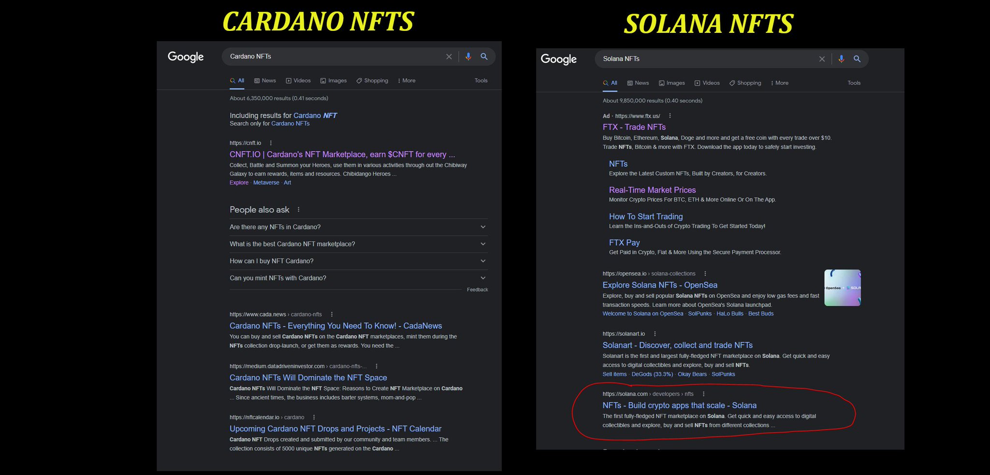This screenshot has width=990, height=475.
Task: Open the options menu for the nftcalendar.io result
Action: point(314,417)
